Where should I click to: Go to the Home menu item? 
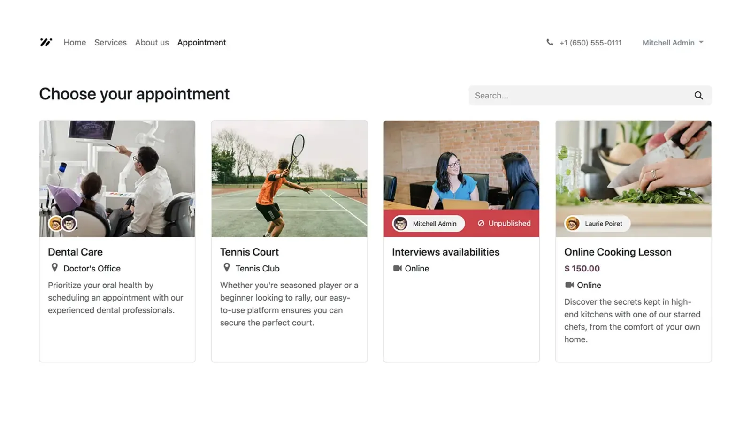(75, 42)
